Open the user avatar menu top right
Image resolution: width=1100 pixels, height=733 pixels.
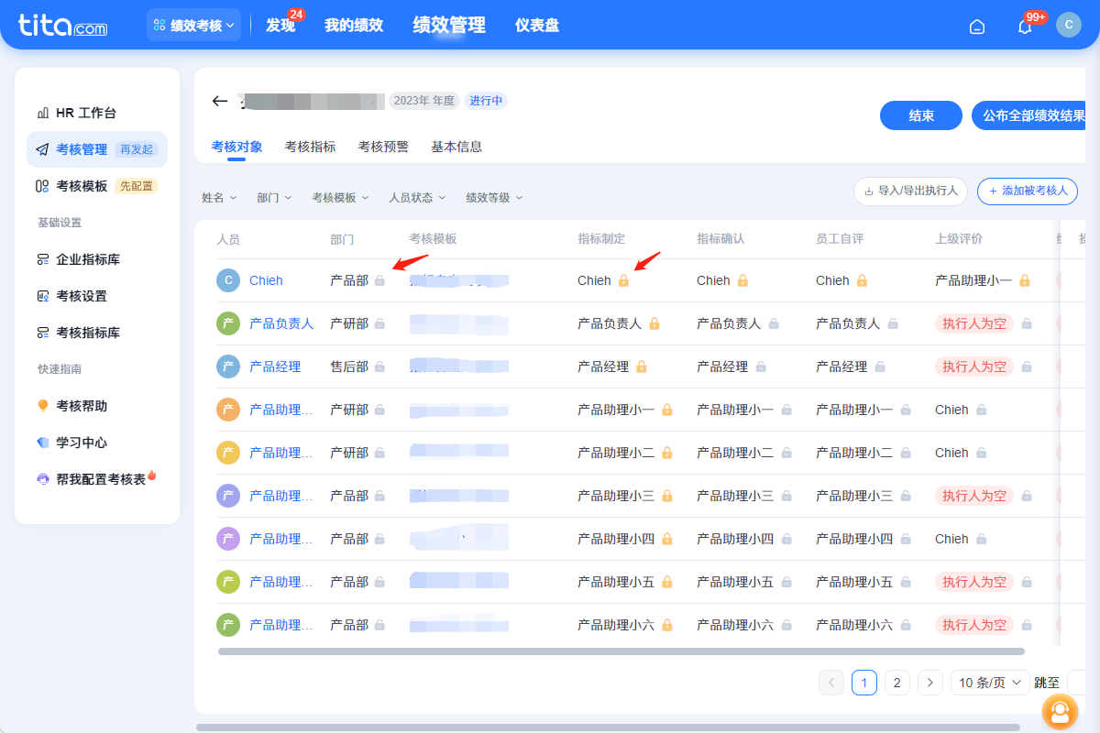coord(1069,25)
